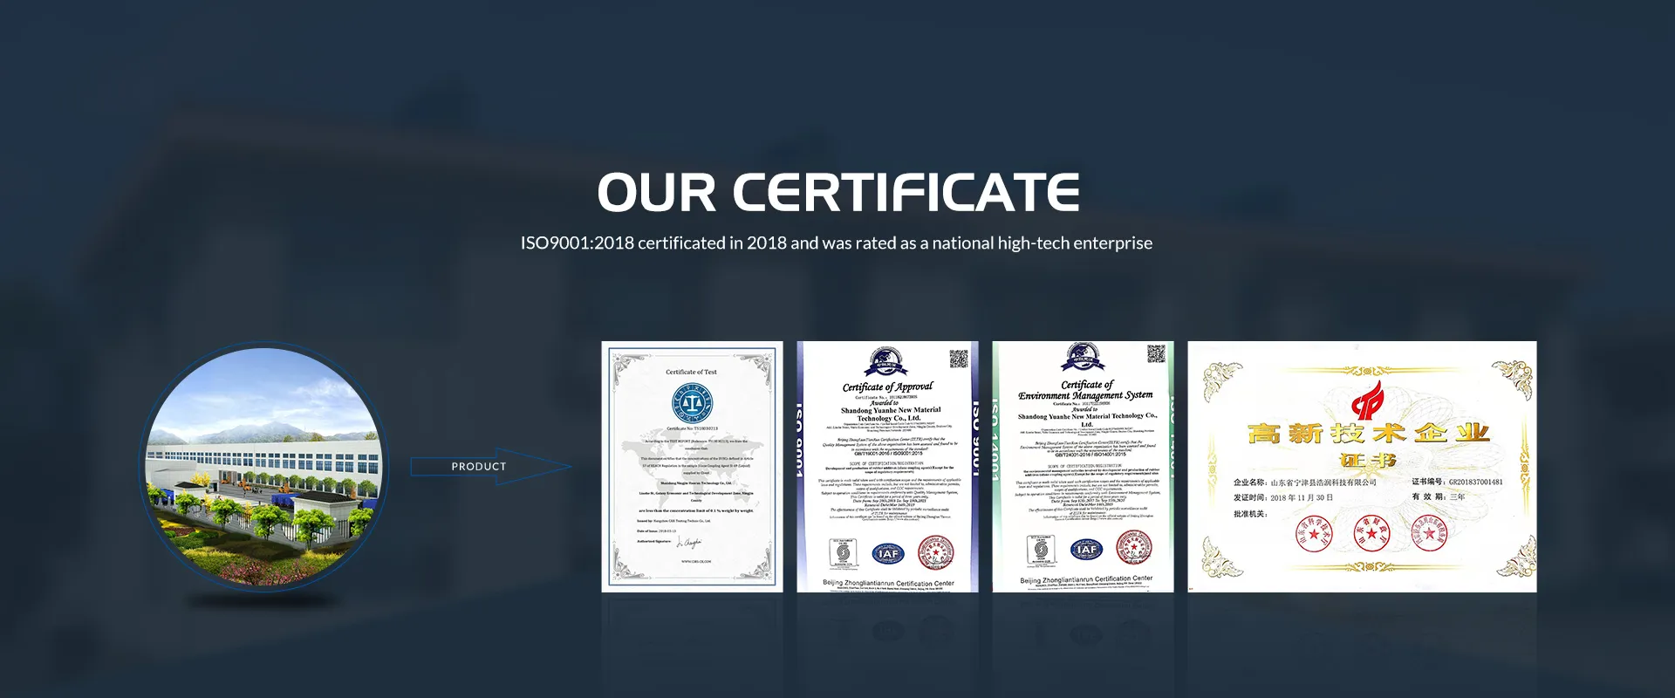Open the Certificate of Test image
The height and width of the screenshot is (698, 1675).
click(692, 467)
